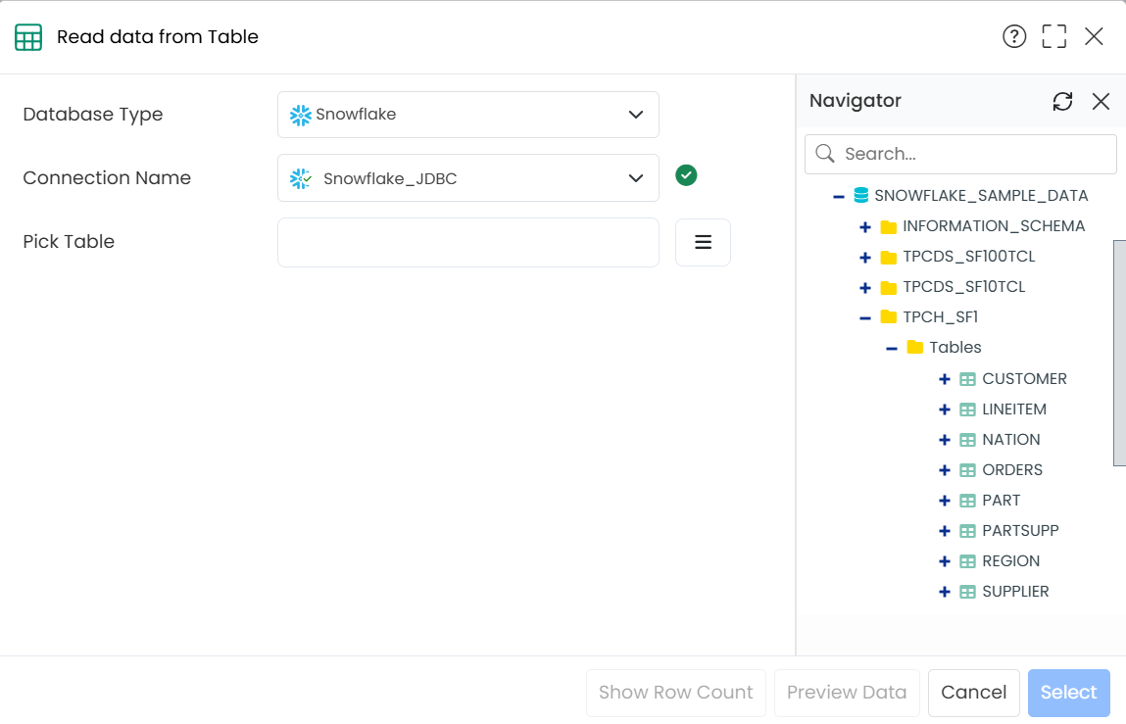The height and width of the screenshot is (724, 1126).
Task: Click TPCDS_SF10TCL folder icon
Action: point(888,287)
